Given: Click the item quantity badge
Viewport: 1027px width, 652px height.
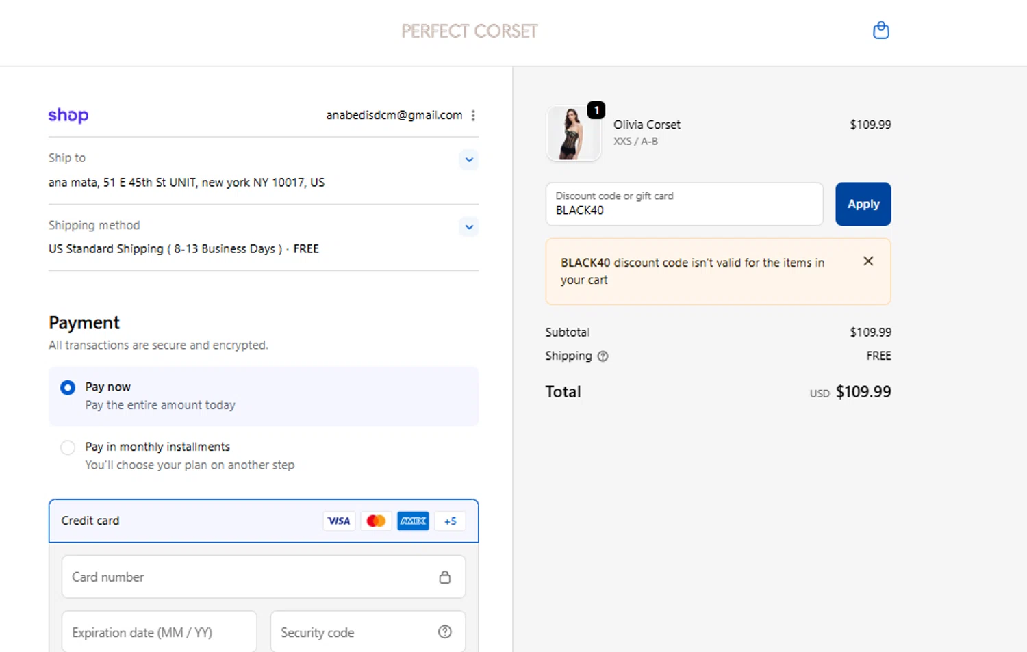Looking at the screenshot, I should pos(596,110).
